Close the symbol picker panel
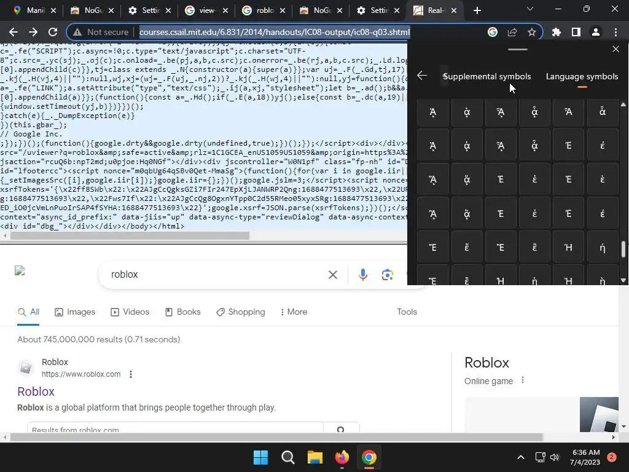 click(x=615, y=49)
